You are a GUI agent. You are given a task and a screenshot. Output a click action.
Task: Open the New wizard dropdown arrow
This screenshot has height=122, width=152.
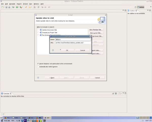(x=4, y=7)
